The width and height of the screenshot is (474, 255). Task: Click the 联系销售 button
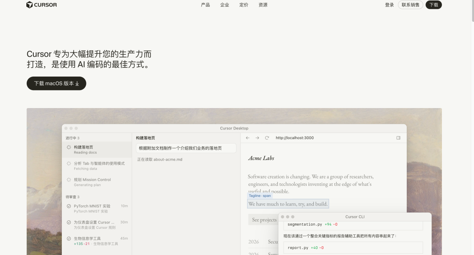410,5
